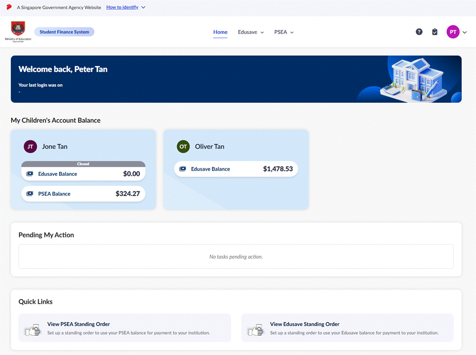Click the How to identify link

122,7
